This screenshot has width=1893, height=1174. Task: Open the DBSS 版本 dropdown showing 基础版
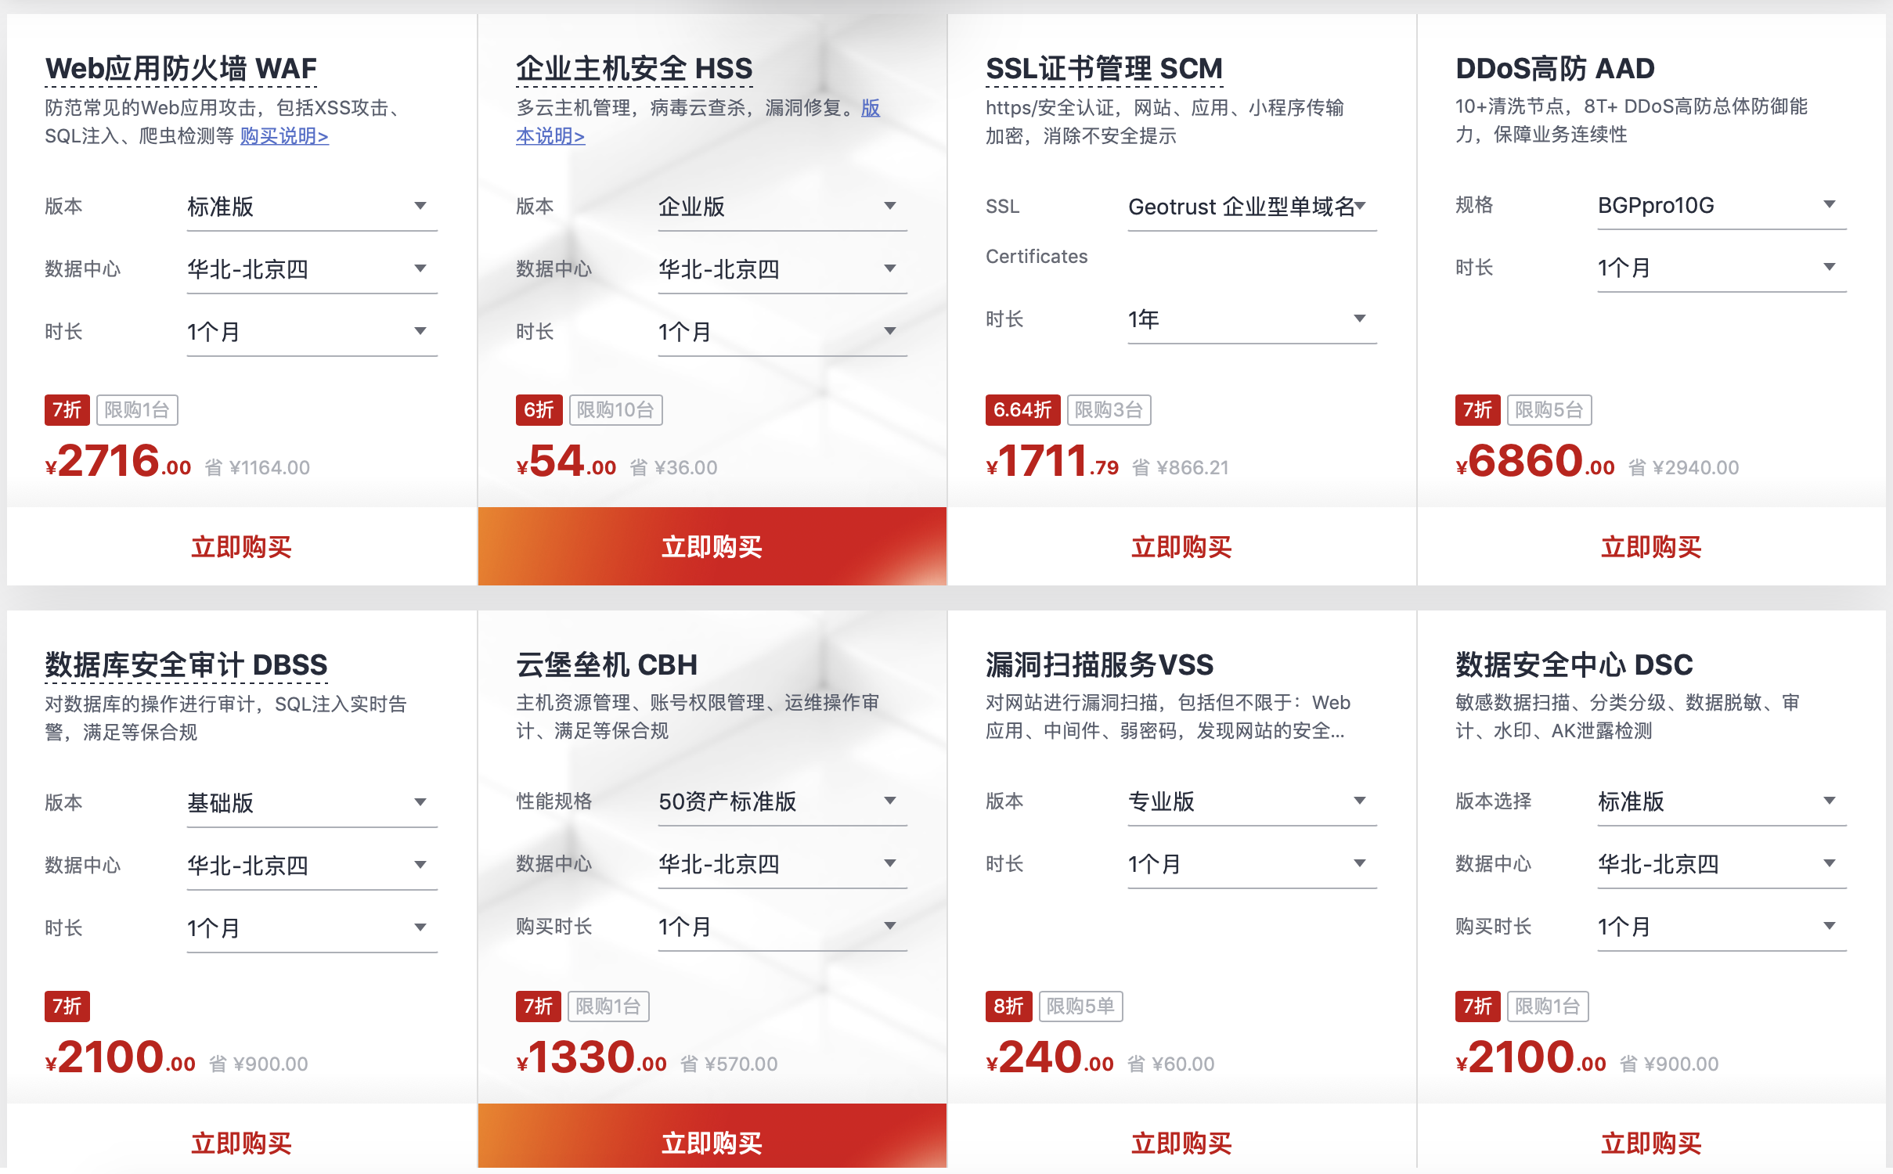coord(311,802)
